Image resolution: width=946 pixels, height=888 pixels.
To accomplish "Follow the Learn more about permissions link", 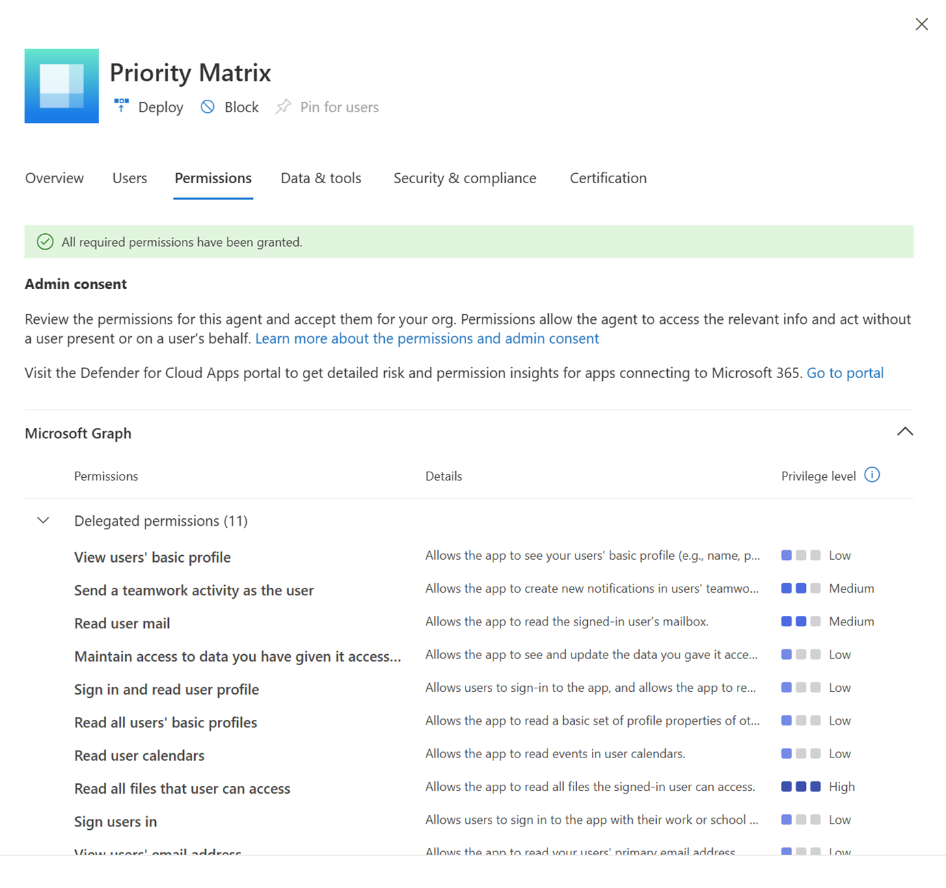I will (x=427, y=338).
